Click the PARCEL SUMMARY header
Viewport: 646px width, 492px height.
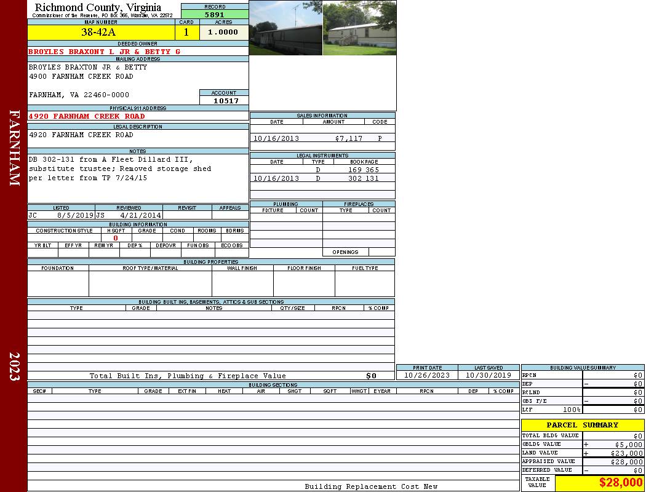[583, 425]
